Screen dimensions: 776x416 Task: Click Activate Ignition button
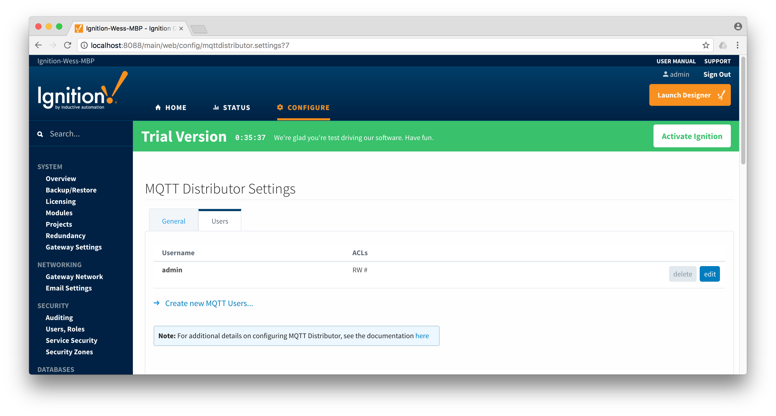692,136
